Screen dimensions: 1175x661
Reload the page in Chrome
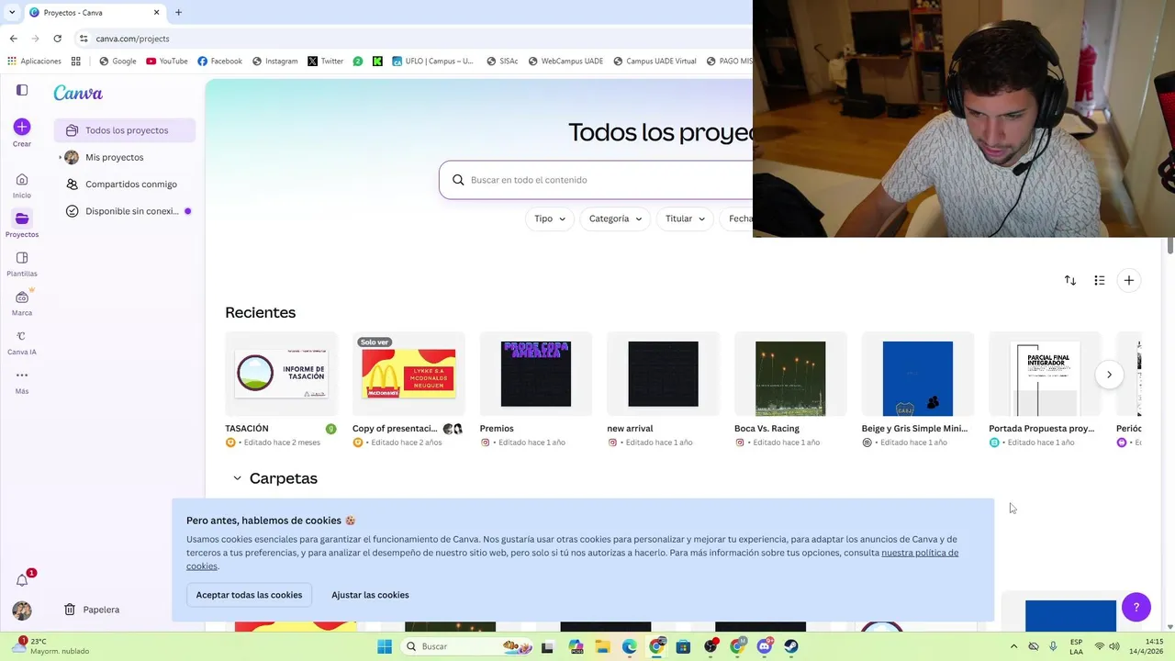click(x=57, y=39)
